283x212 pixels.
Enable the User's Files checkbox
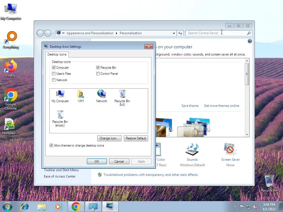pyautogui.click(x=54, y=73)
